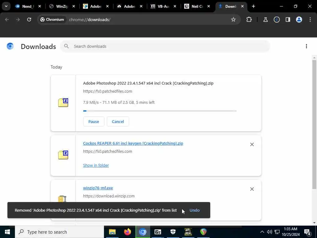Select the Downloads tab

pyautogui.click(x=230, y=7)
